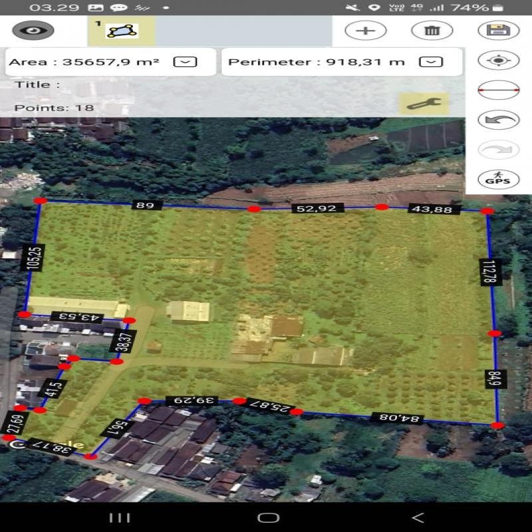Expand the Area unit dropdown
532x532 pixels.
click(x=185, y=62)
